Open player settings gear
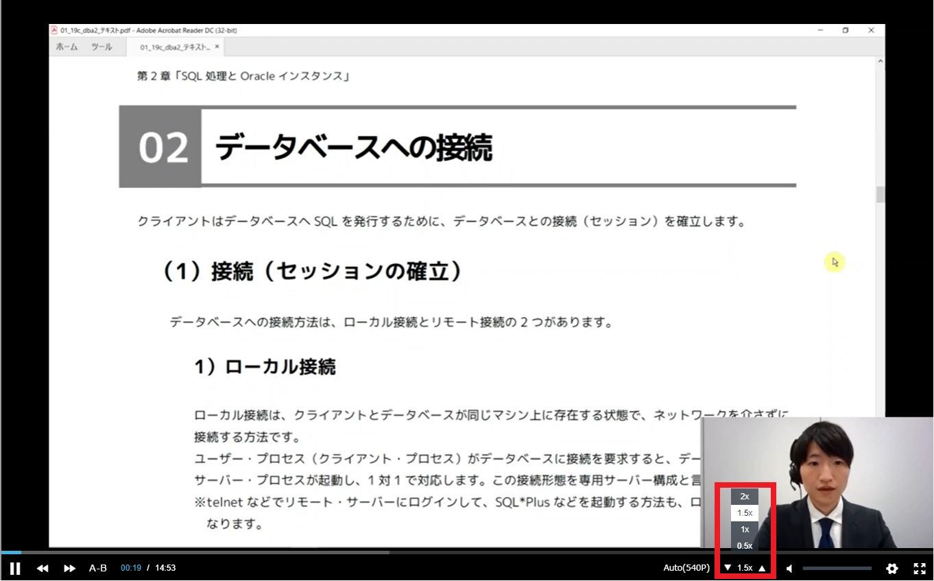934x581 pixels. [x=891, y=569]
